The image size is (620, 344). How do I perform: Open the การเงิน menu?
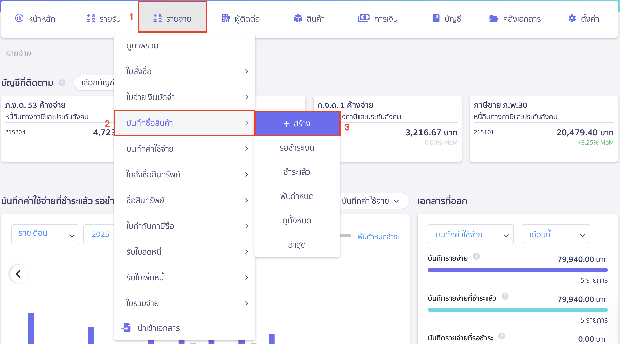click(378, 19)
